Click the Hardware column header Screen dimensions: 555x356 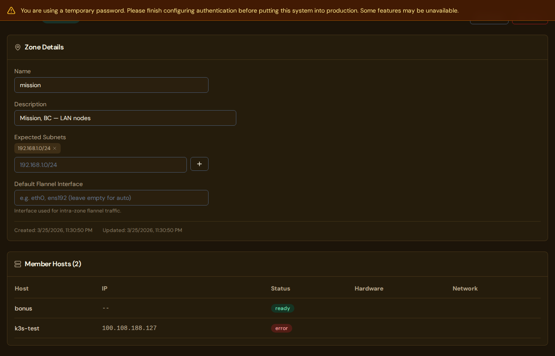click(369, 288)
